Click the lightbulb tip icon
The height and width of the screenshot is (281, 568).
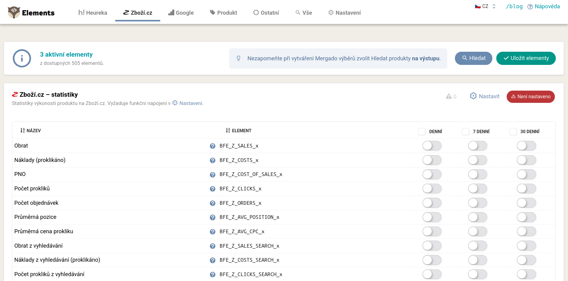[x=239, y=58]
